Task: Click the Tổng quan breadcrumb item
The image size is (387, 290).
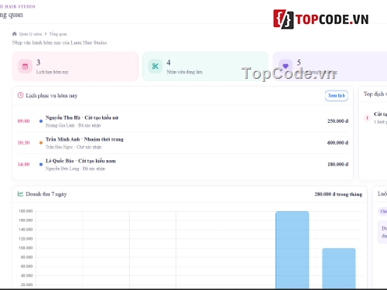Action: 58,34
